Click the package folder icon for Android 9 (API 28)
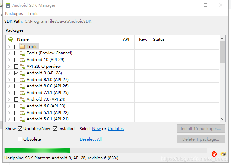Screen dimensions: 231x165 click(22, 73)
